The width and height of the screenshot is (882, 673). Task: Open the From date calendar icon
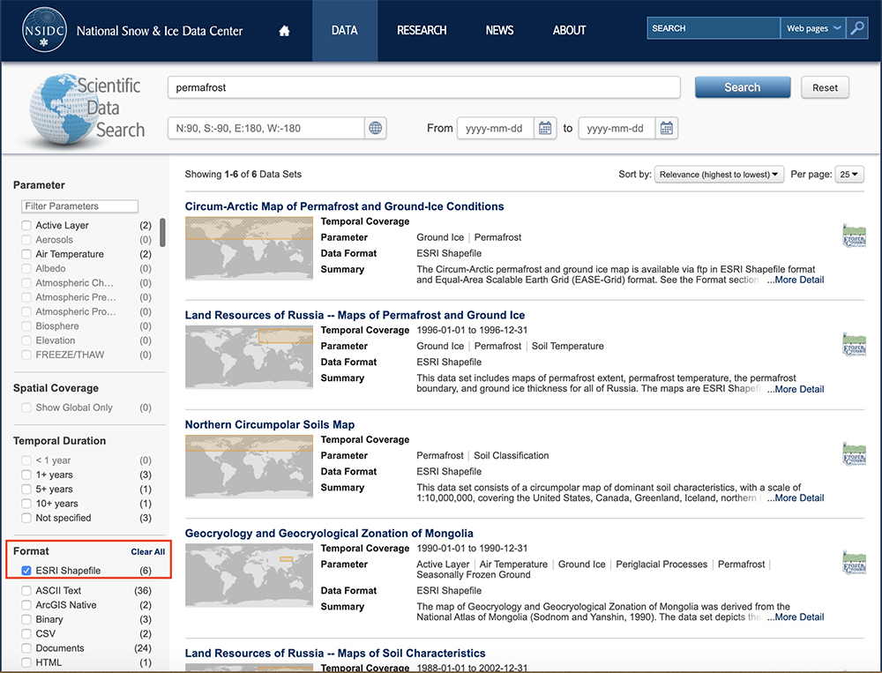click(x=545, y=128)
